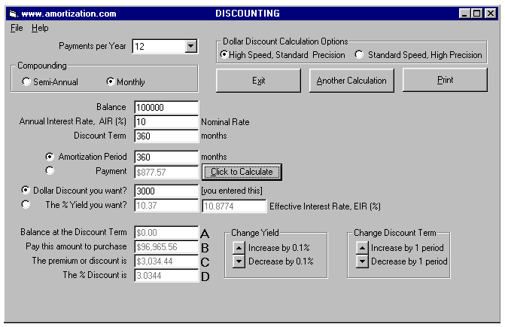505x327 pixels.
Task: Select the Semi-Annual compounding option
Action: pyautogui.click(x=27, y=82)
